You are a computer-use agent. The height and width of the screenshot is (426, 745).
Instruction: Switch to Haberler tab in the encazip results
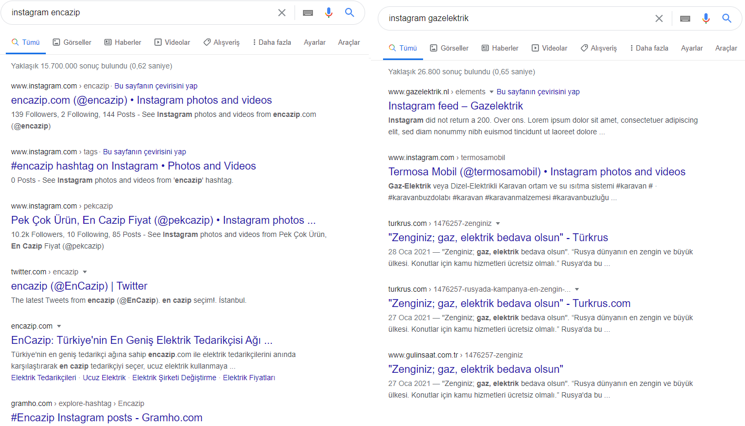pos(123,42)
